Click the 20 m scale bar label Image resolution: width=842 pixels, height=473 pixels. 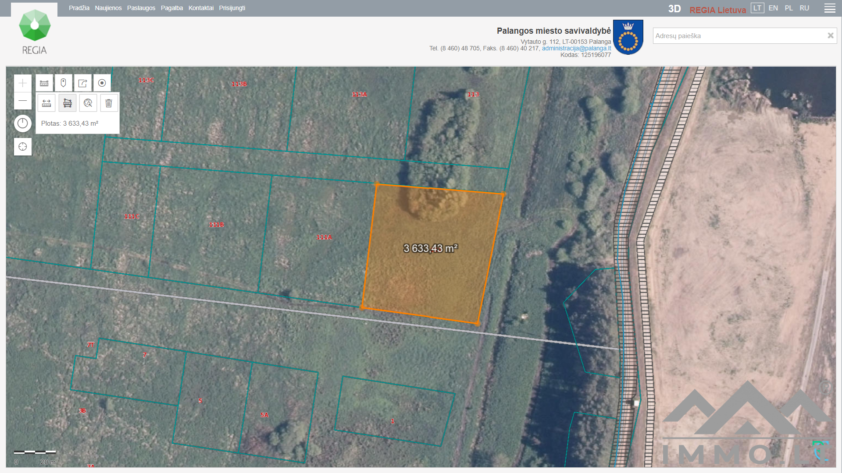[x=48, y=462]
